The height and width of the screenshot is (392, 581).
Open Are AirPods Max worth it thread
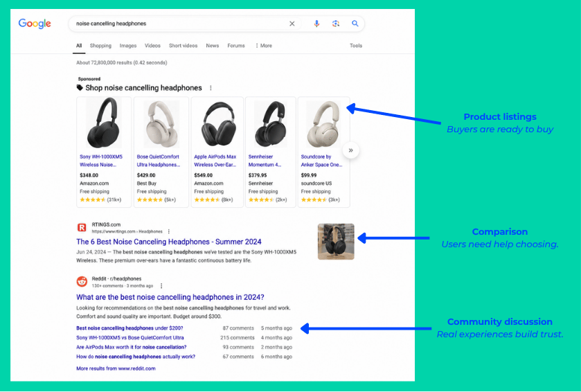click(x=131, y=347)
